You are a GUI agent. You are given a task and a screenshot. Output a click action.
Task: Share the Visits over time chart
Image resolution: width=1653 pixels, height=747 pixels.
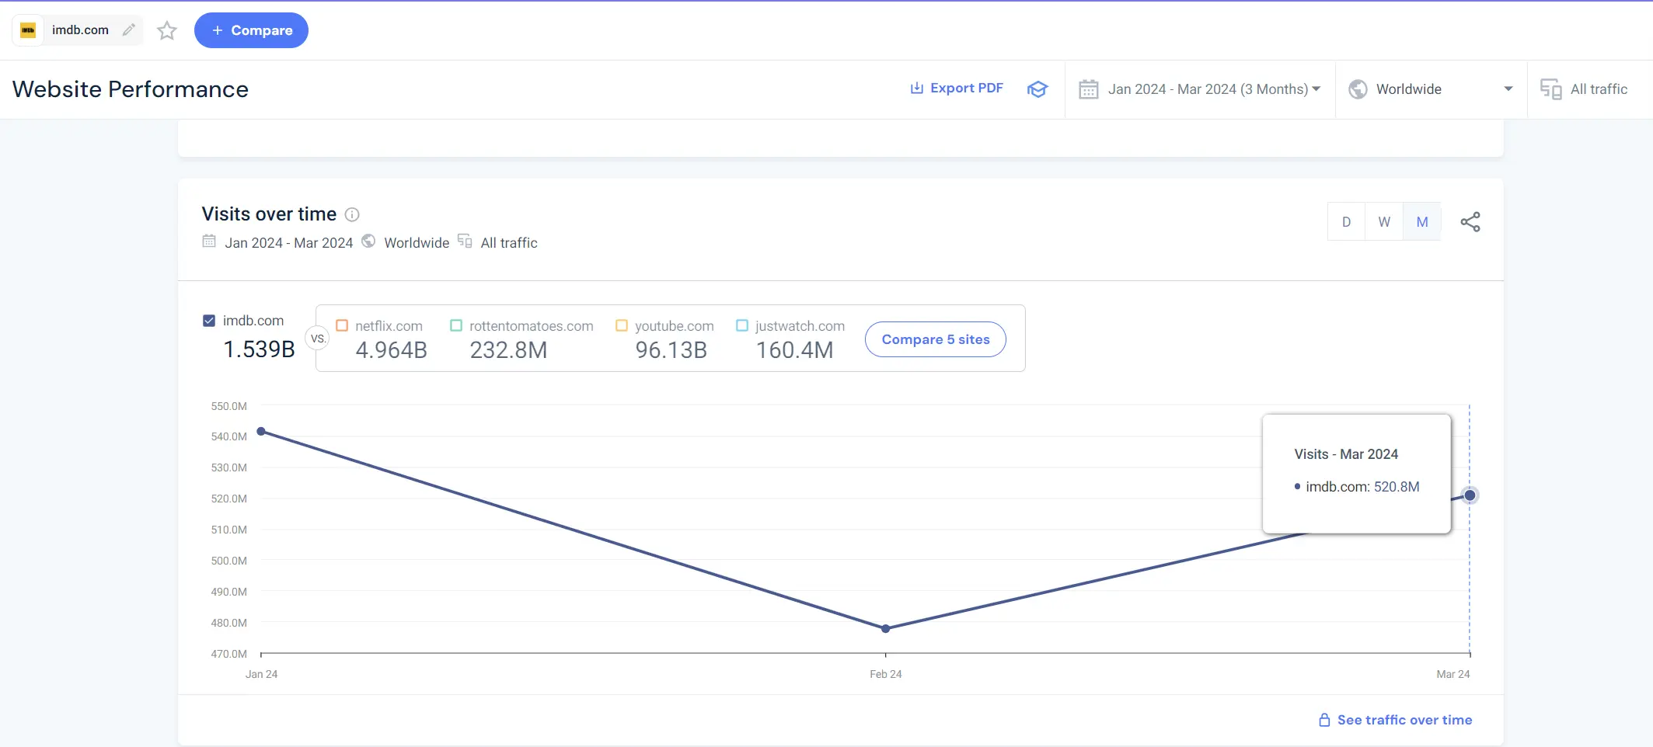tap(1470, 222)
